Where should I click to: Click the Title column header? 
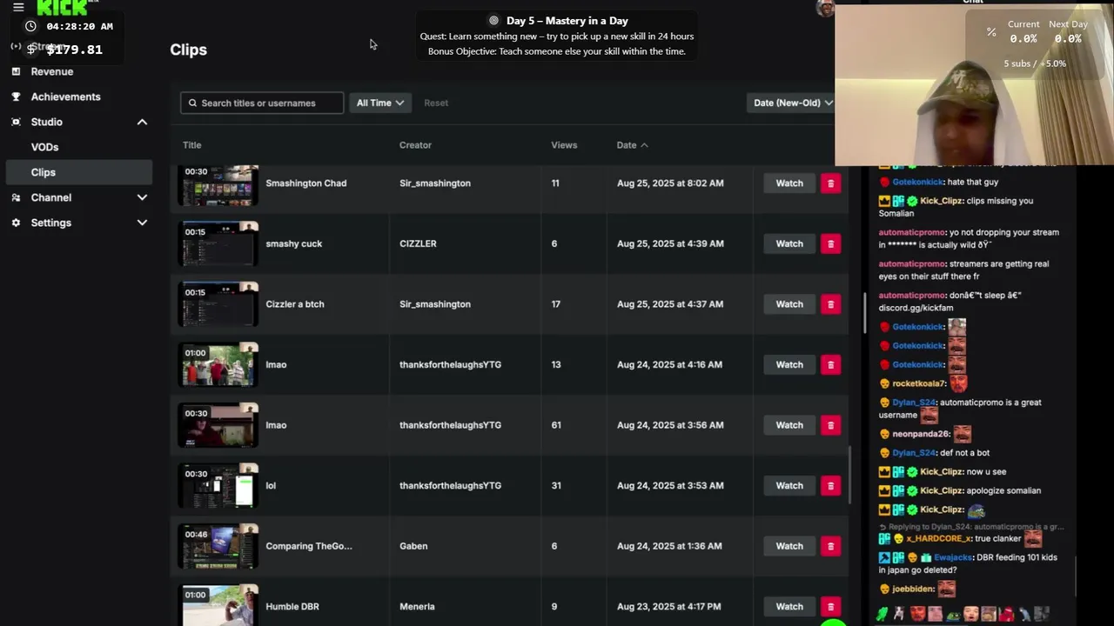[191, 145]
